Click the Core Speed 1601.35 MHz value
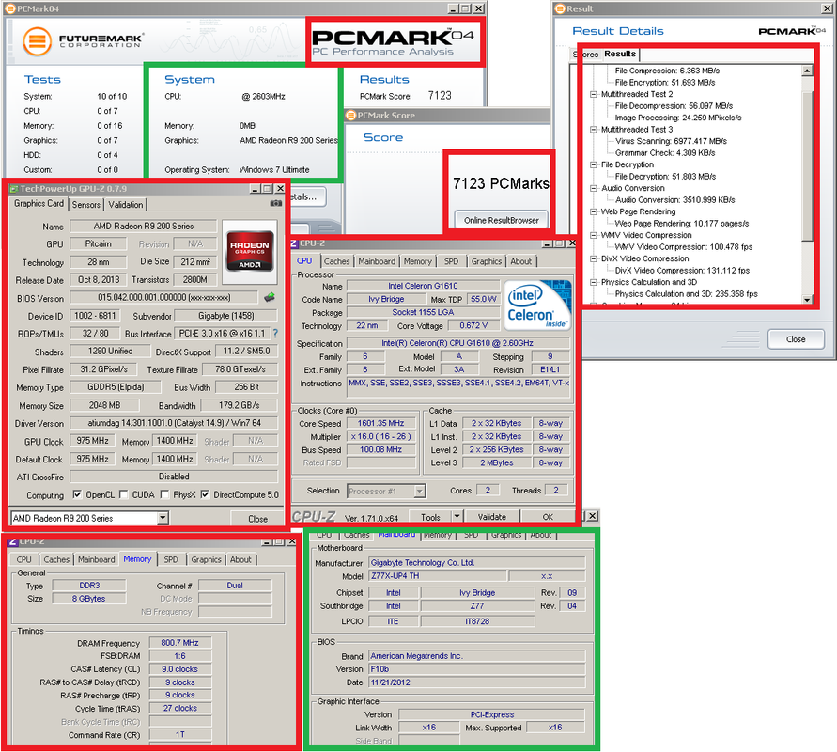 click(x=380, y=423)
